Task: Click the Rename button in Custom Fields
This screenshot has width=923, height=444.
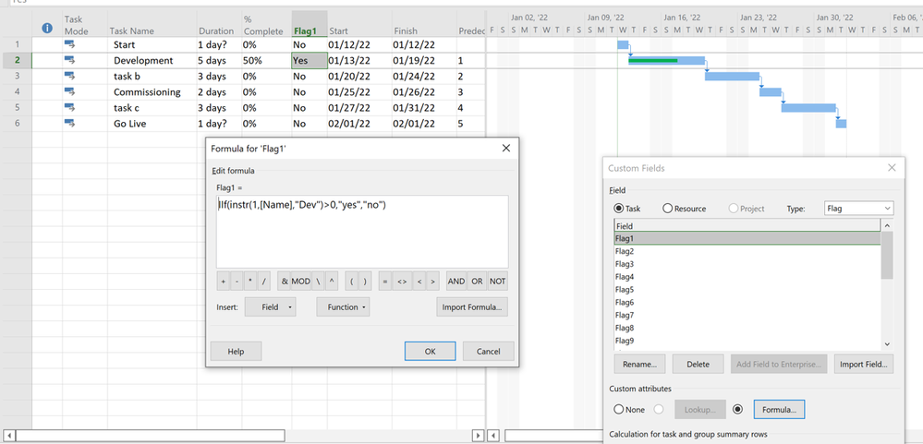Action: point(640,364)
